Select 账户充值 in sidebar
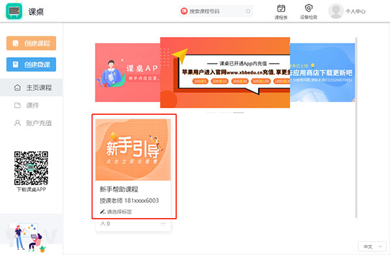The height and width of the screenshot is (255, 390). click(x=31, y=123)
